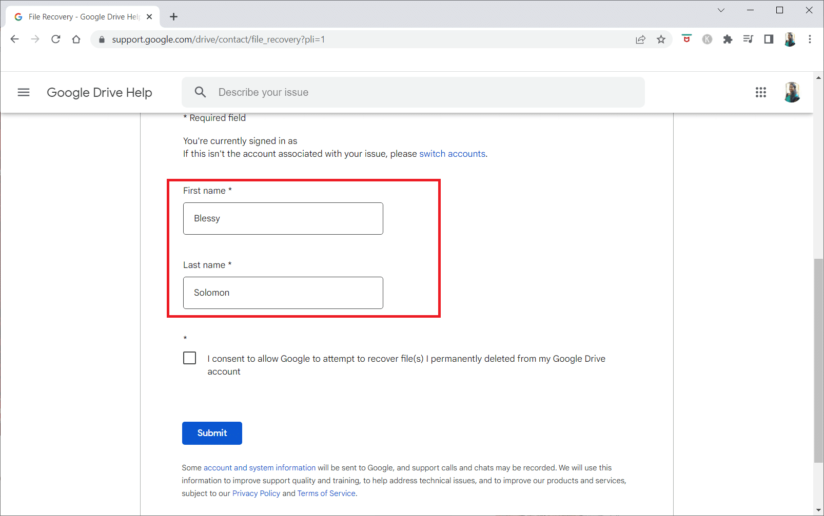The height and width of the screenshot is (516, 824).
Task: Open the Terms of Service link
Action: pyautogui.click(x=326, y=493)
